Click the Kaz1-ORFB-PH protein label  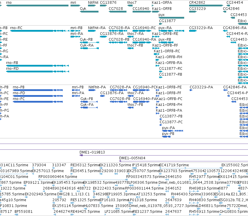coord(169,105)
